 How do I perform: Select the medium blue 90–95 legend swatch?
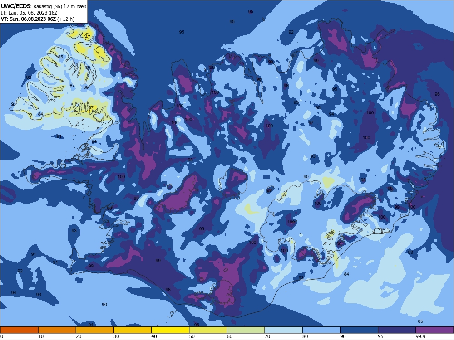pyautogui.click(x=359, y=330)
